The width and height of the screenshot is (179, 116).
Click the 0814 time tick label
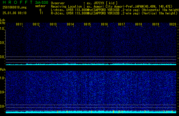click(70, 24)
